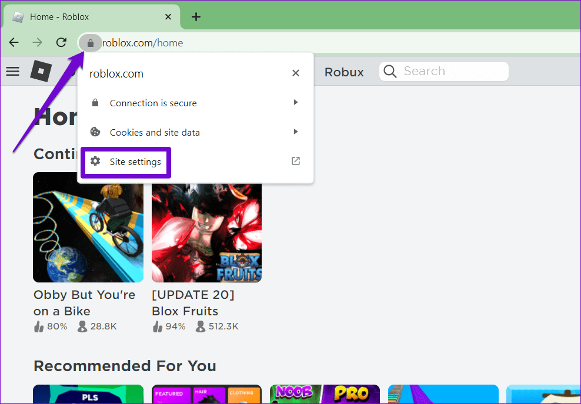Click the Cookies and site data icon
The height and width of the screenshot is (404, 581).
(x=95, y=132)
